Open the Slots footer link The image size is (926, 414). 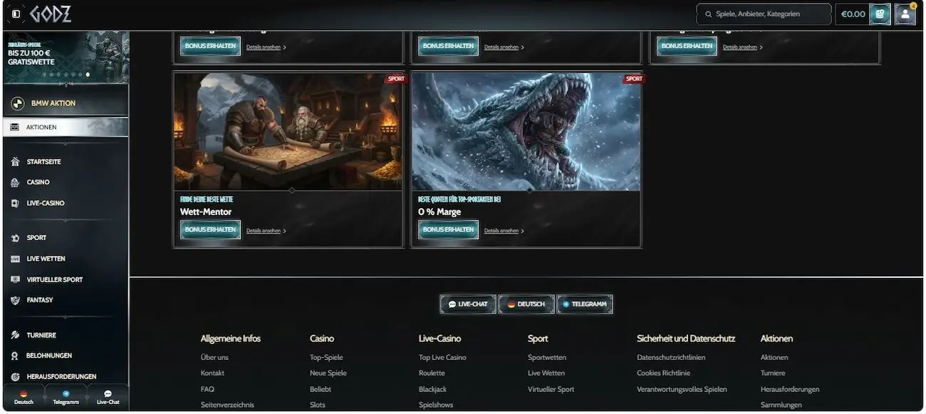point(318,405)
